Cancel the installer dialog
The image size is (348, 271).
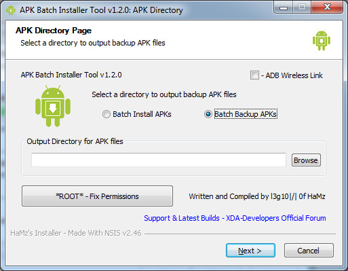coord(309,251)
